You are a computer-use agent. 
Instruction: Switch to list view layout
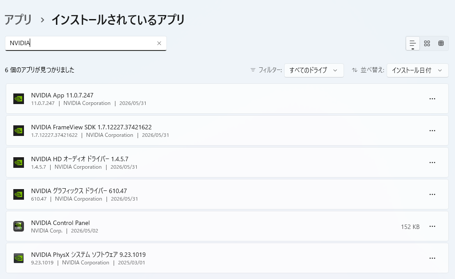pos(413,44)
